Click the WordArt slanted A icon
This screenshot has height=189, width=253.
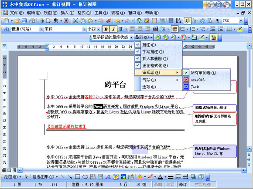tap(108, 177)
